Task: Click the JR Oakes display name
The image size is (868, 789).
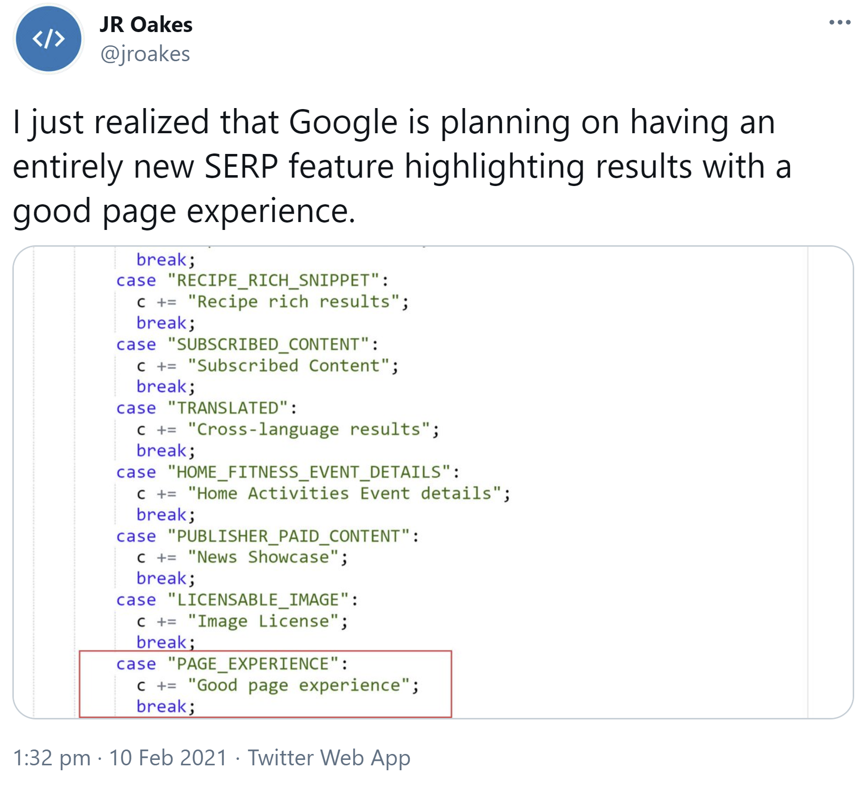Action: pyautogui.click(x=147, y=25)
